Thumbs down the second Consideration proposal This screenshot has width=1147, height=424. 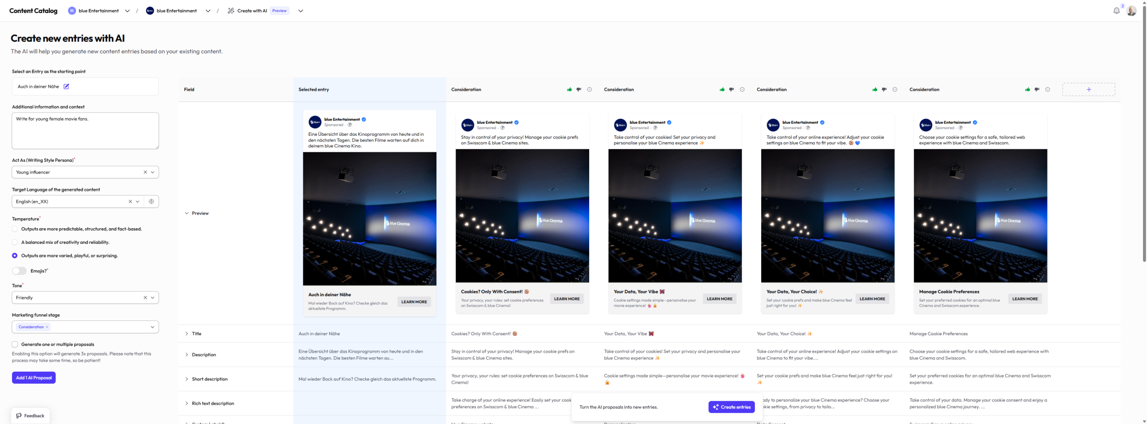[732, 90]
